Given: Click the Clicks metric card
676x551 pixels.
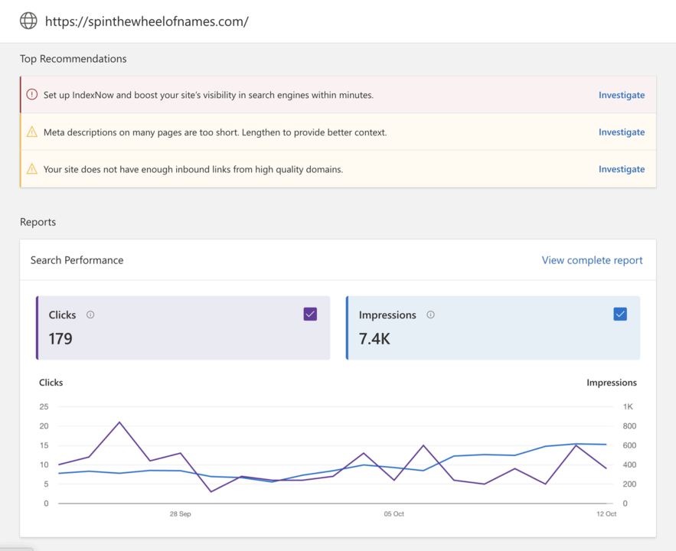Looking at the screenshot, I should pyautogui.click(x=183, y=328).
